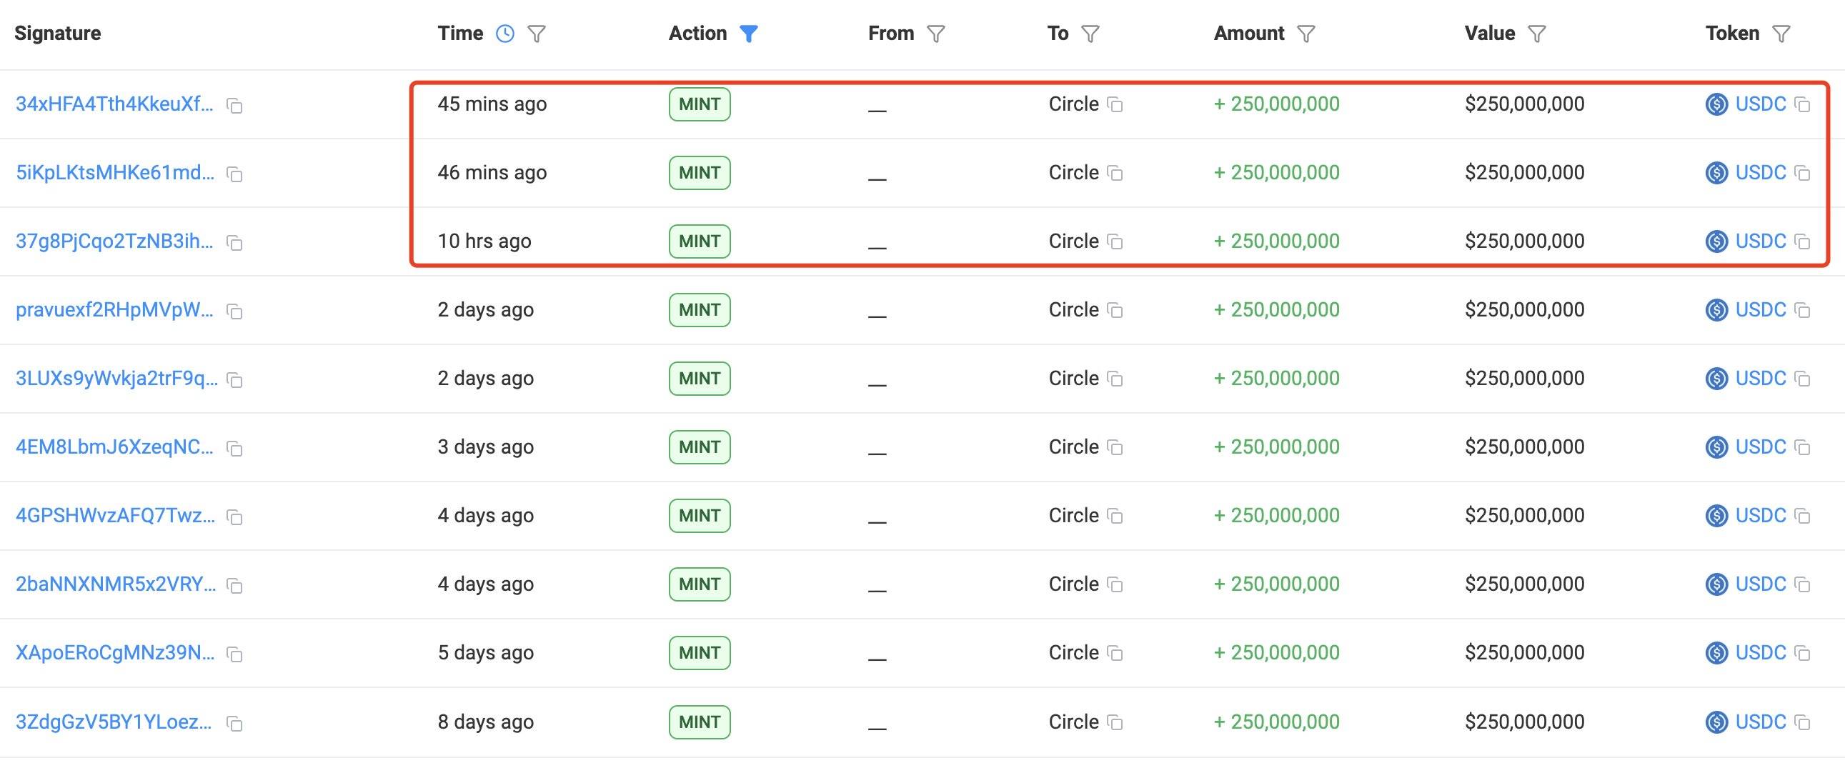This screenshot has width=1845, height=763.
Task: Copy signature XApoERoCgMNz39N
Action: click(234, 654)
